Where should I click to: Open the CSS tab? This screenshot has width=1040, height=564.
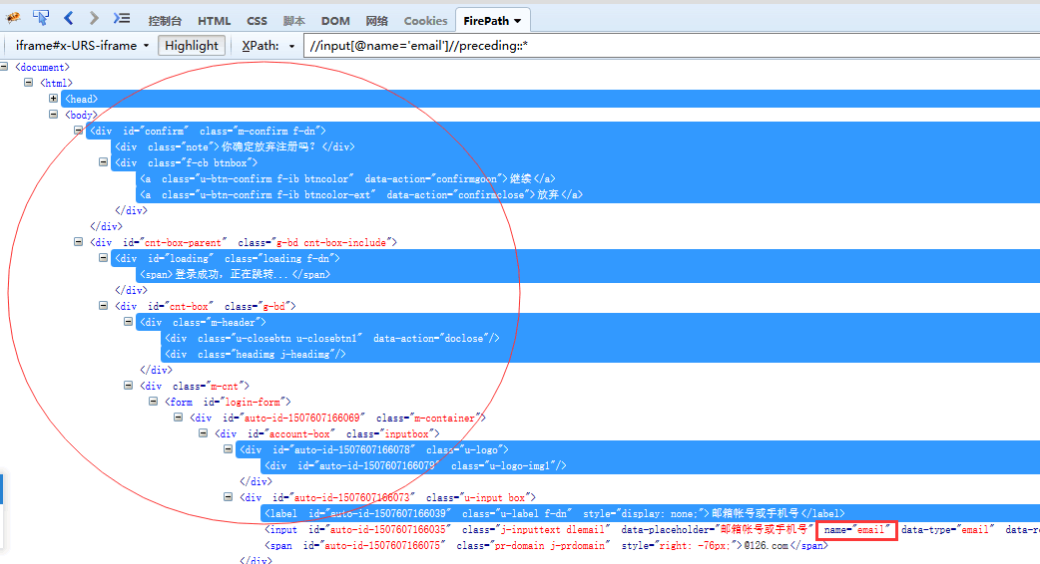[x=257, y=21]
